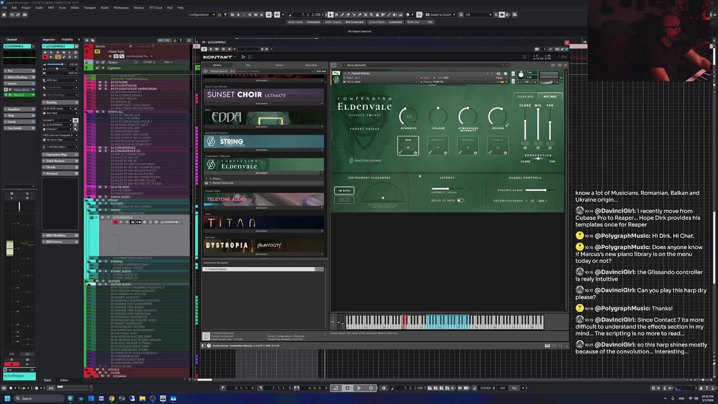
Task: Click the Forest Voices info icon
Action: 505,74
